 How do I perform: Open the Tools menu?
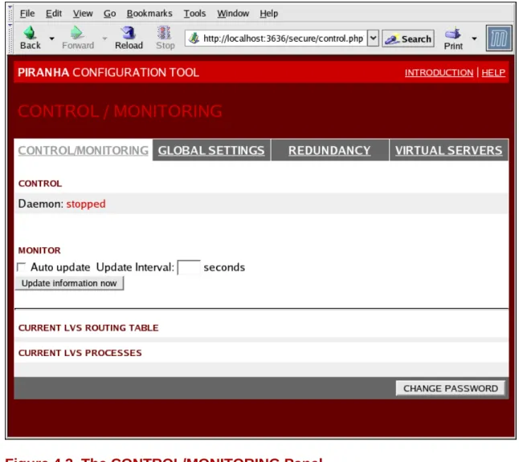click(194, 14)
